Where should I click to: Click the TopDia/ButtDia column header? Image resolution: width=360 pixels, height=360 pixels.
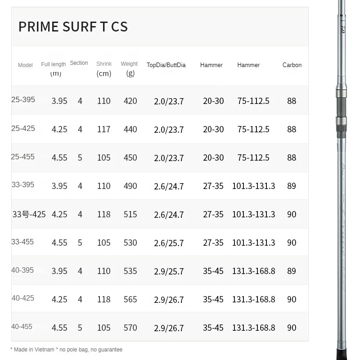[166, 65]
